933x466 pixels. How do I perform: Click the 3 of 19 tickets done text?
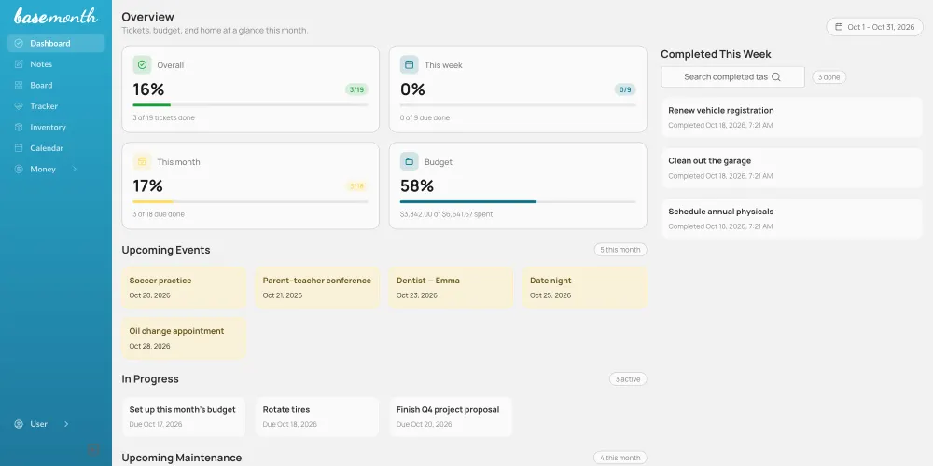163,117
